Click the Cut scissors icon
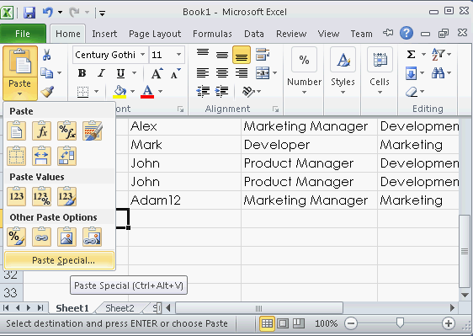473x336 pixels. tap(46, 55)
